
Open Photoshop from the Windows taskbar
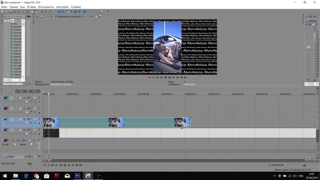77,175
